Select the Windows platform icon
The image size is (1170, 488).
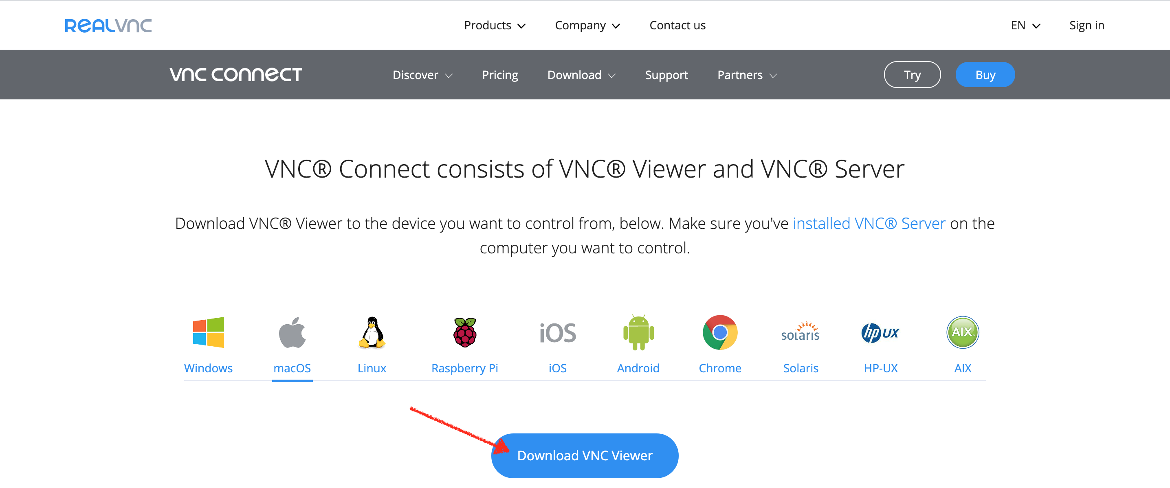pyautogui.click(x=209, y=332)
